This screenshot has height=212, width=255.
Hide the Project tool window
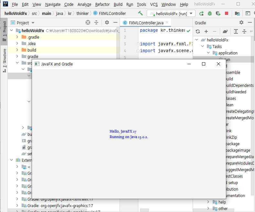(x=115, y=22)
